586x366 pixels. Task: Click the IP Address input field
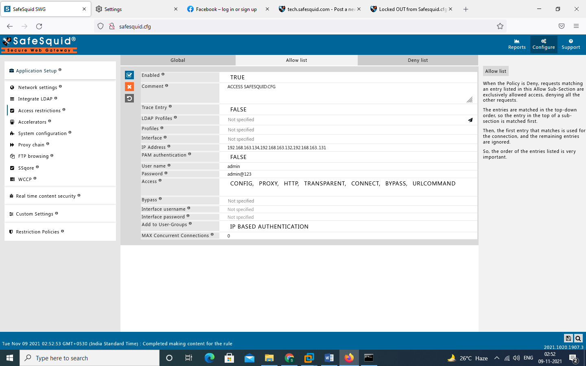coord(348,148)
